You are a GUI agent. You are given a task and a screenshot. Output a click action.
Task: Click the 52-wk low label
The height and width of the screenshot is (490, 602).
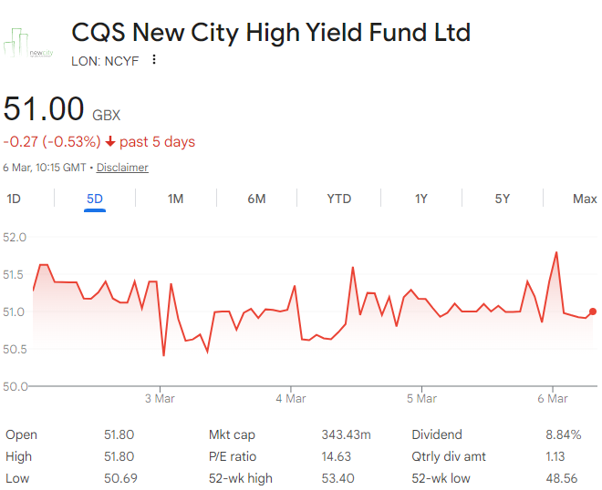[x=441, y=478]
